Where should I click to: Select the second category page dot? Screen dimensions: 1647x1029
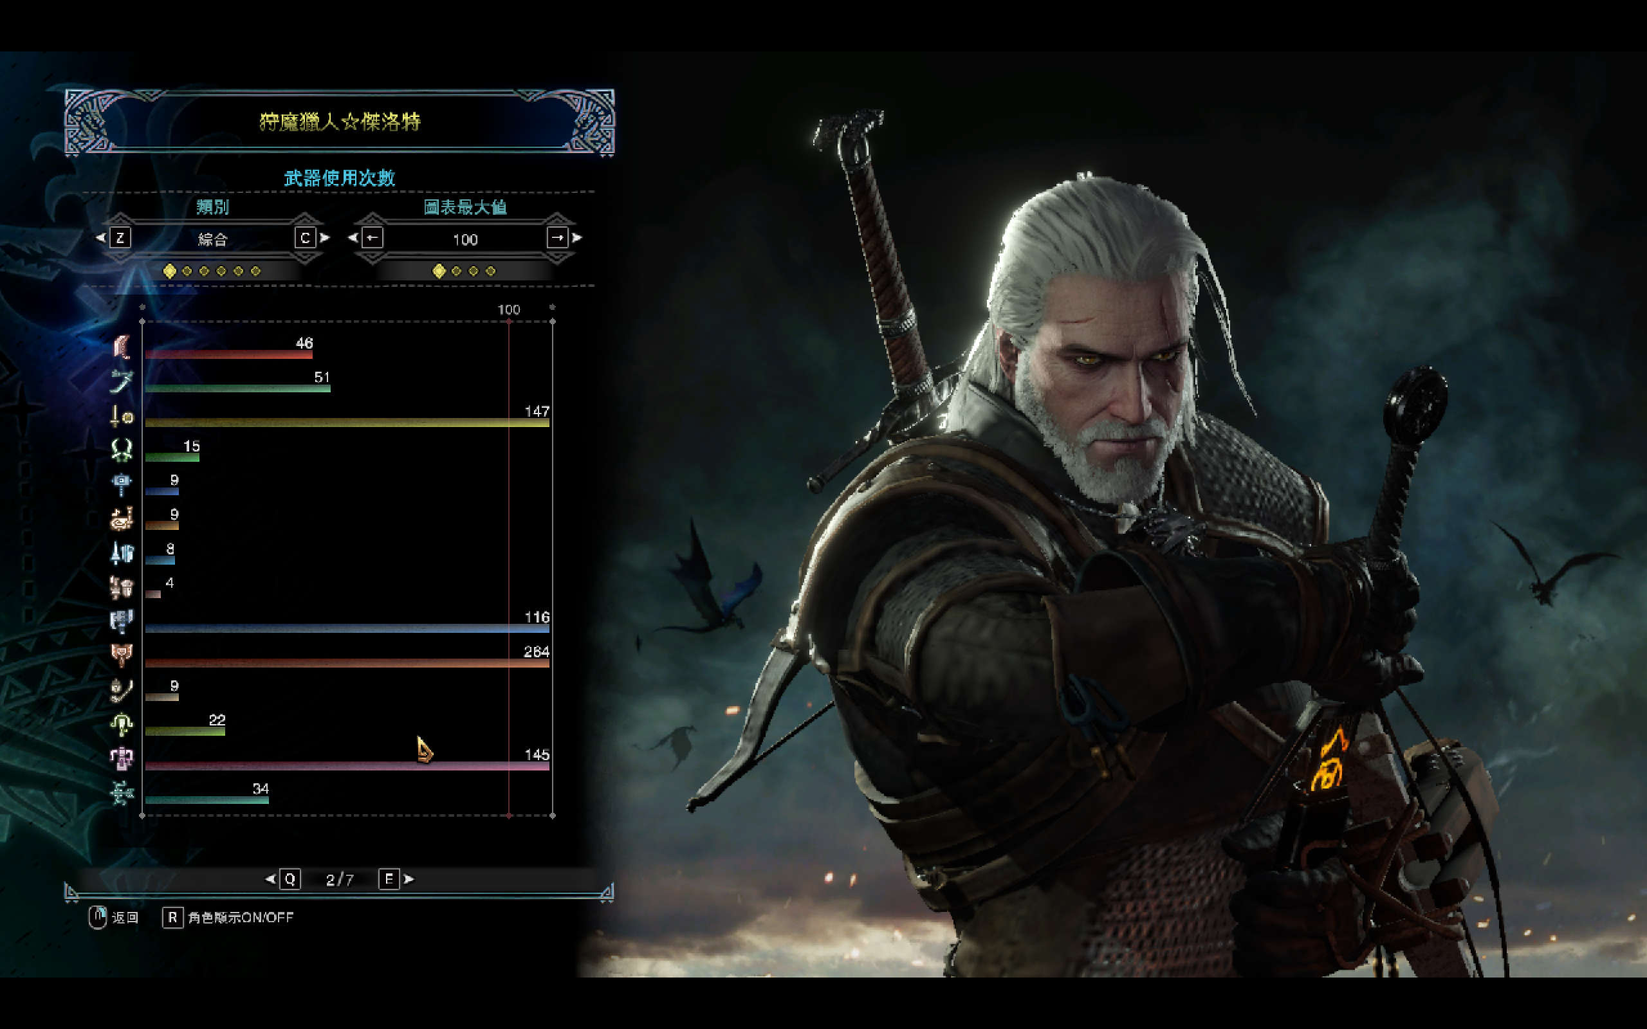(187, 271)
